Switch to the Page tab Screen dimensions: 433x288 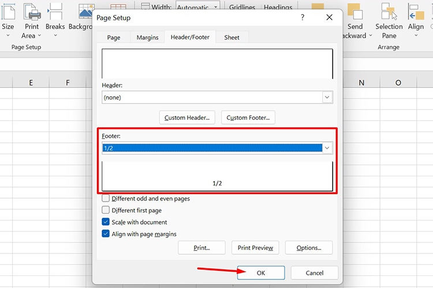[114, 37]
